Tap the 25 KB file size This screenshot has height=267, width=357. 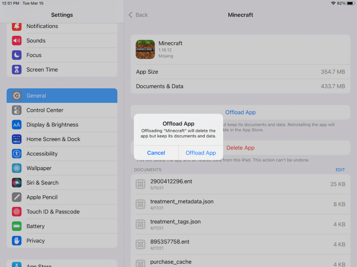click(338, 184)
